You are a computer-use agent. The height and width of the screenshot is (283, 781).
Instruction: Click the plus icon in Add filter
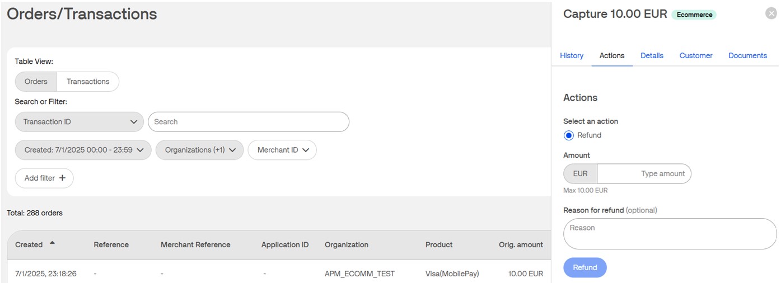pos(62,178)
